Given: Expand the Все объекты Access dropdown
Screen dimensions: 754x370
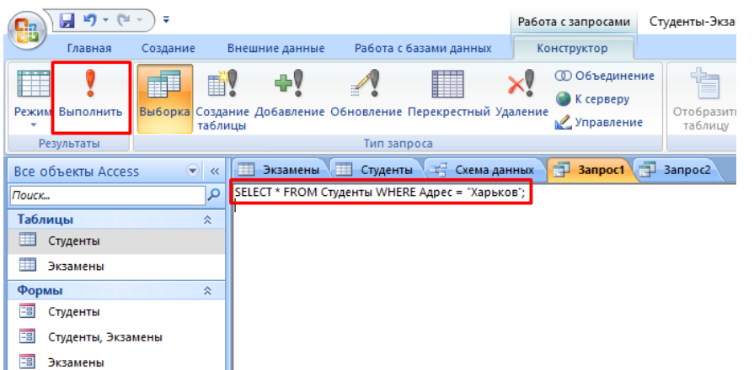Looking at the screenshot, I should [193, 171].
